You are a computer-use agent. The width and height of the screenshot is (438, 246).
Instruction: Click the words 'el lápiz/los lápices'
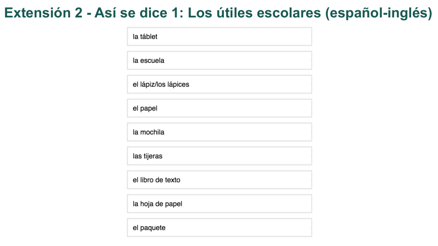(161, 85)
